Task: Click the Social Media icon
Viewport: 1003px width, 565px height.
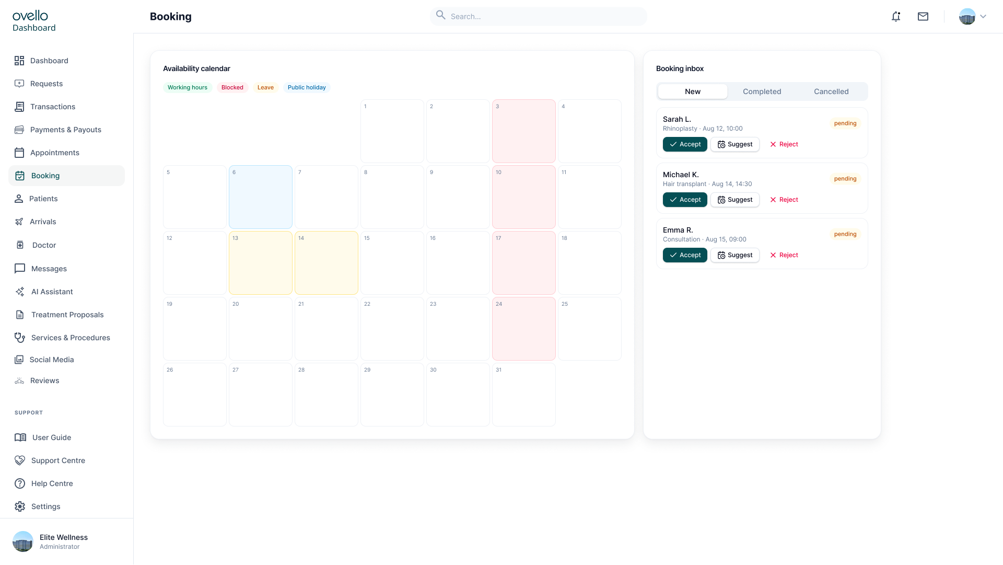Action: click(x=19, y=360)
